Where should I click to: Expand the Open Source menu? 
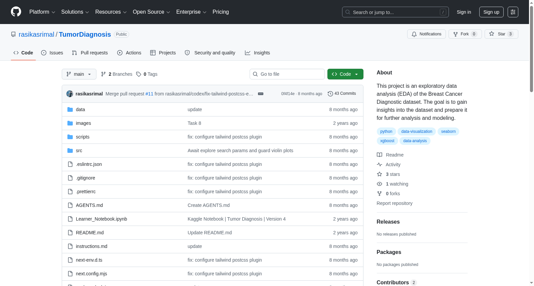pos(151,12)
